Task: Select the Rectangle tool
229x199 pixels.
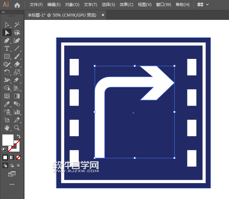Action: point(7,56)
